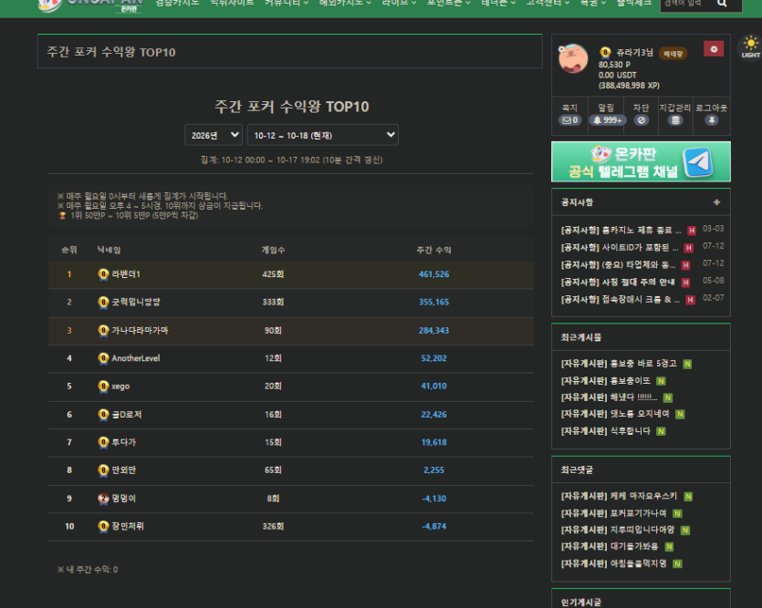Click the 온카판 official Telegram channel banner
The width and height of the screenshot is (762, 608).
641,162
